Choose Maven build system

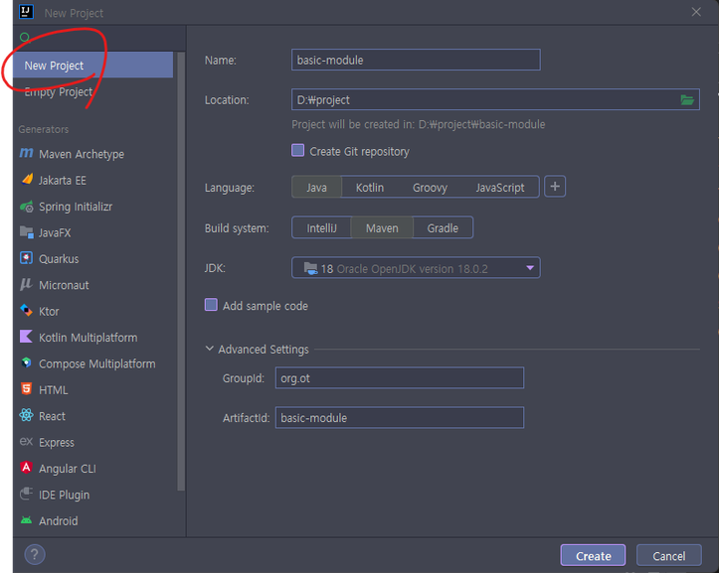[382, 227]
